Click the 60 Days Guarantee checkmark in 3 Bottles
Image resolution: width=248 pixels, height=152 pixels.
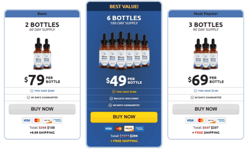click(192, 97)
